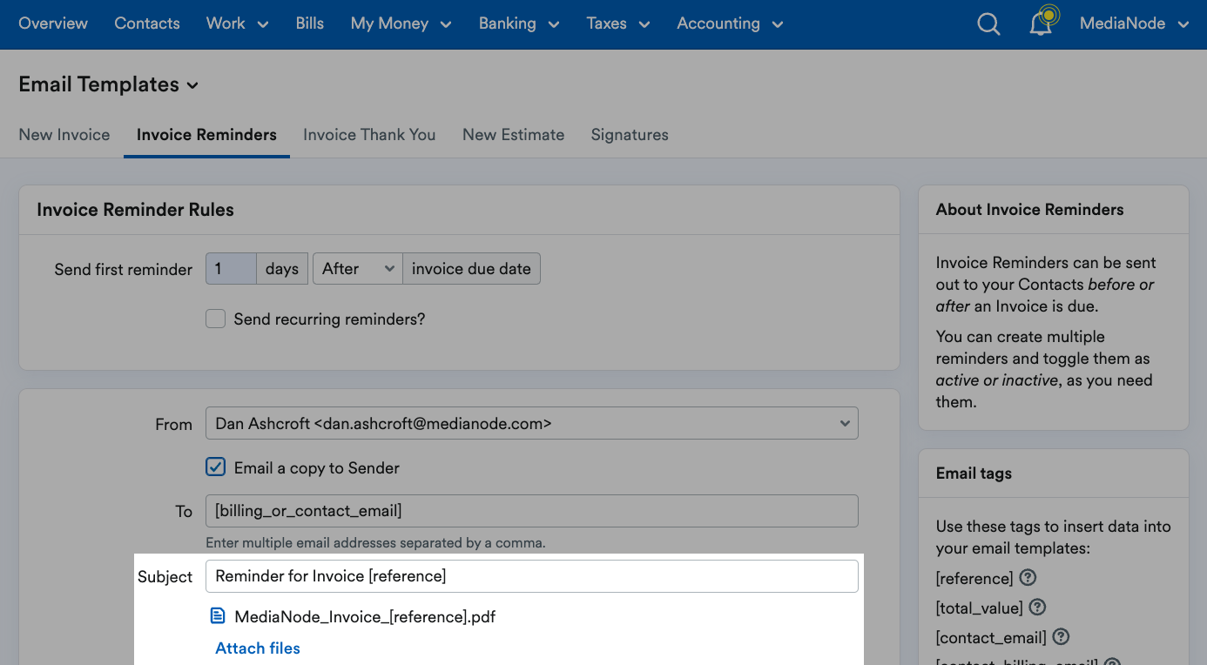Click the PDF document icon of the attachment

pyautogui.click(x=218, y=616)
